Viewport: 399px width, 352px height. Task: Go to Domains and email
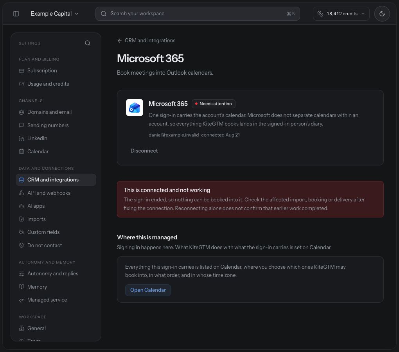[x=56, y=112]
